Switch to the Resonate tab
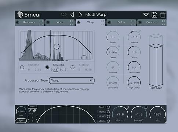This screenshot has height=132, width=178. [29, 22]
